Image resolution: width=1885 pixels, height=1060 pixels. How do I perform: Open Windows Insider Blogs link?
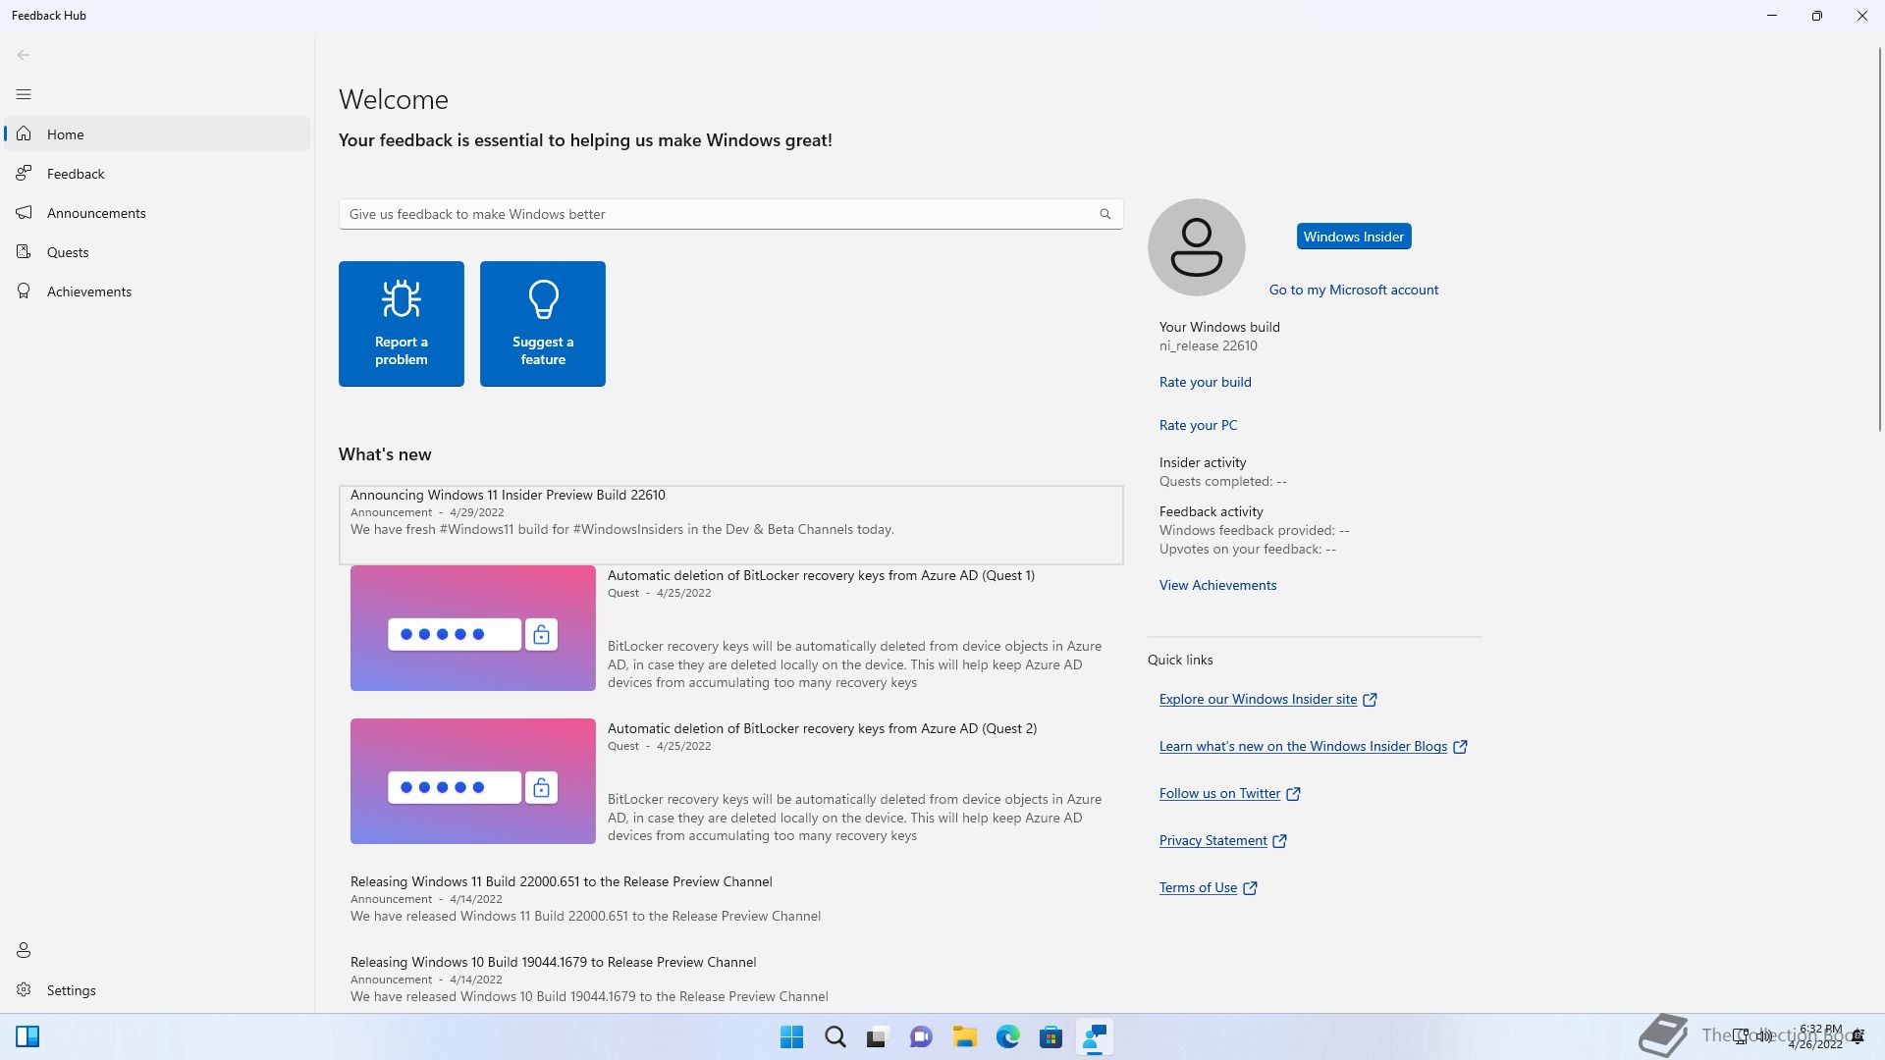(x=1304, y=746)
